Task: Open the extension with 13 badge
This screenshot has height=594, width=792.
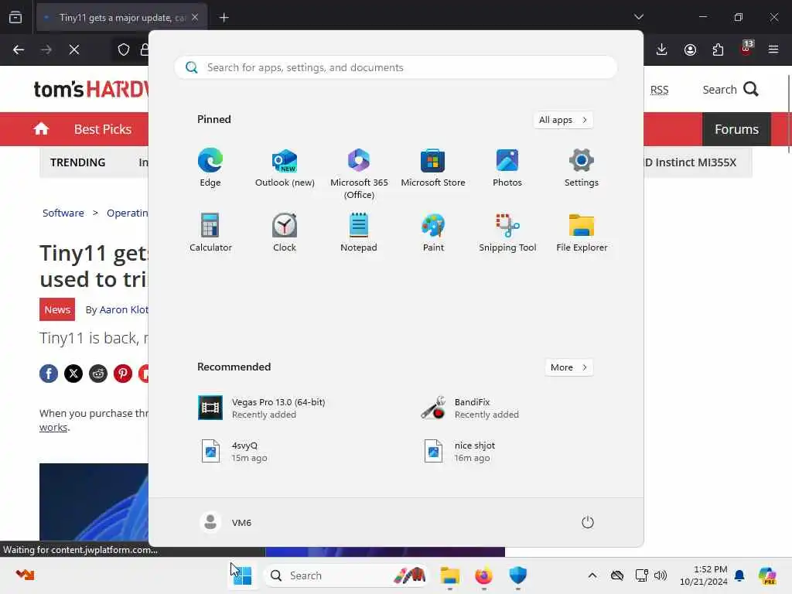Action: pyautogui.click(x=746, y=49)
